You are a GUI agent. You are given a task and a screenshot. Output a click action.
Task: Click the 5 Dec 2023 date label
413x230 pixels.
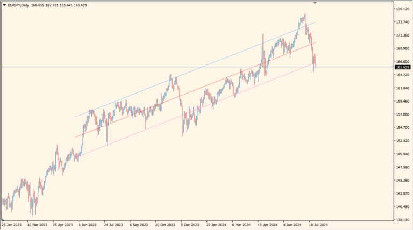190,225
